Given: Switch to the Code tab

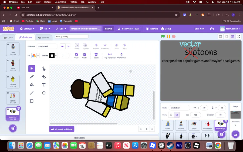Looking at the screenshot, I should pyautogui.click(x=8, y=38).
